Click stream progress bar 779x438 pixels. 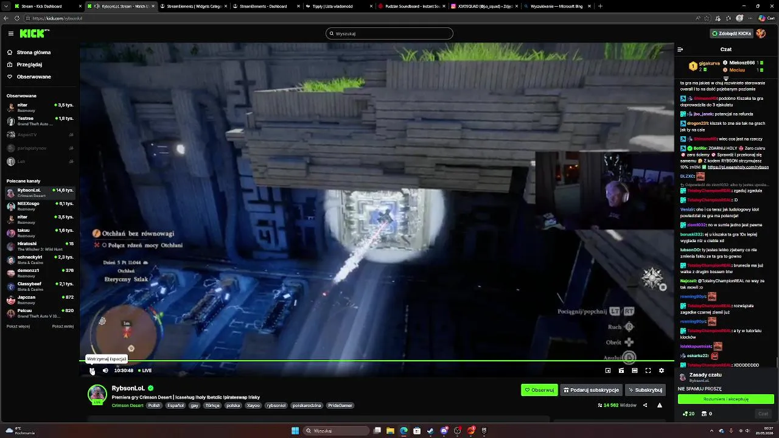(377, 361)
